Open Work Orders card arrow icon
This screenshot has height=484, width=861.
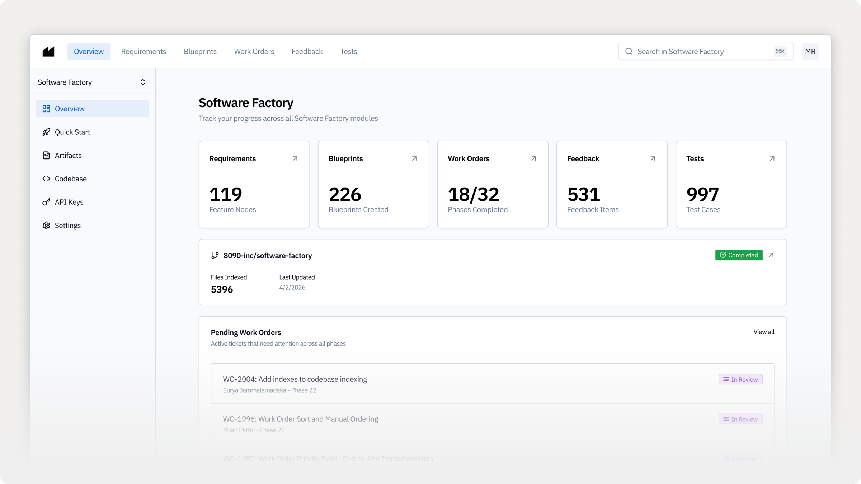[533, 158]
